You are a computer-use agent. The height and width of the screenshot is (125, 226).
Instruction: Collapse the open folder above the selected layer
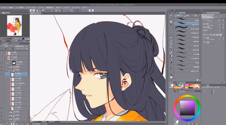tap(9, 71)
